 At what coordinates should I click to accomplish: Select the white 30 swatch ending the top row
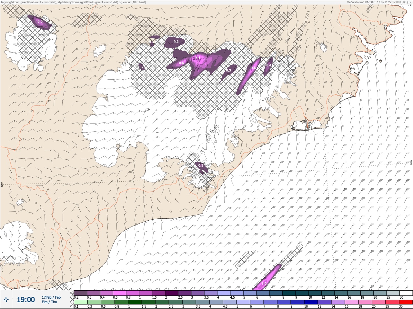[x=406, y=293]
